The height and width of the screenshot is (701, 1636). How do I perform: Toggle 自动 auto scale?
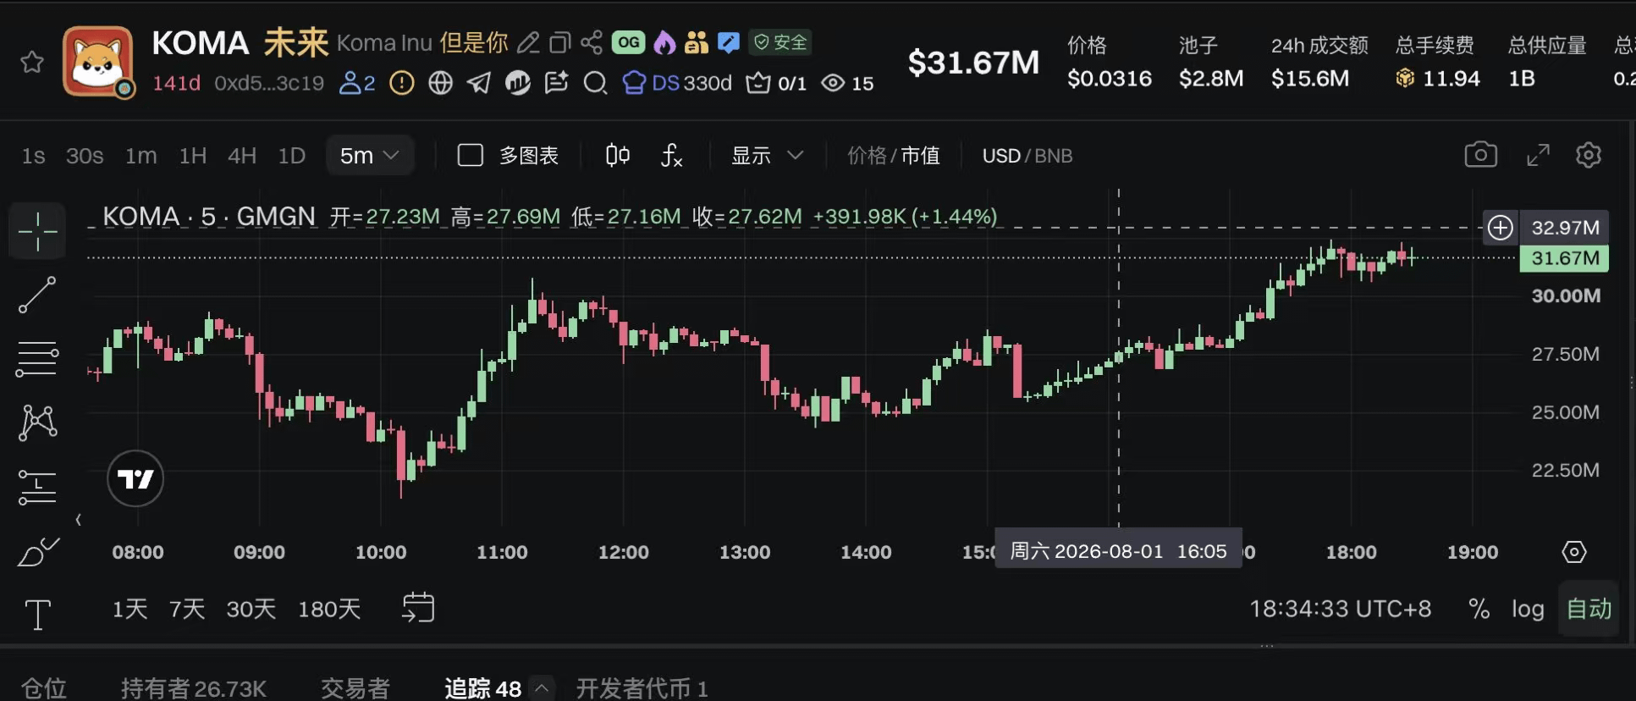click(1589, 609)
